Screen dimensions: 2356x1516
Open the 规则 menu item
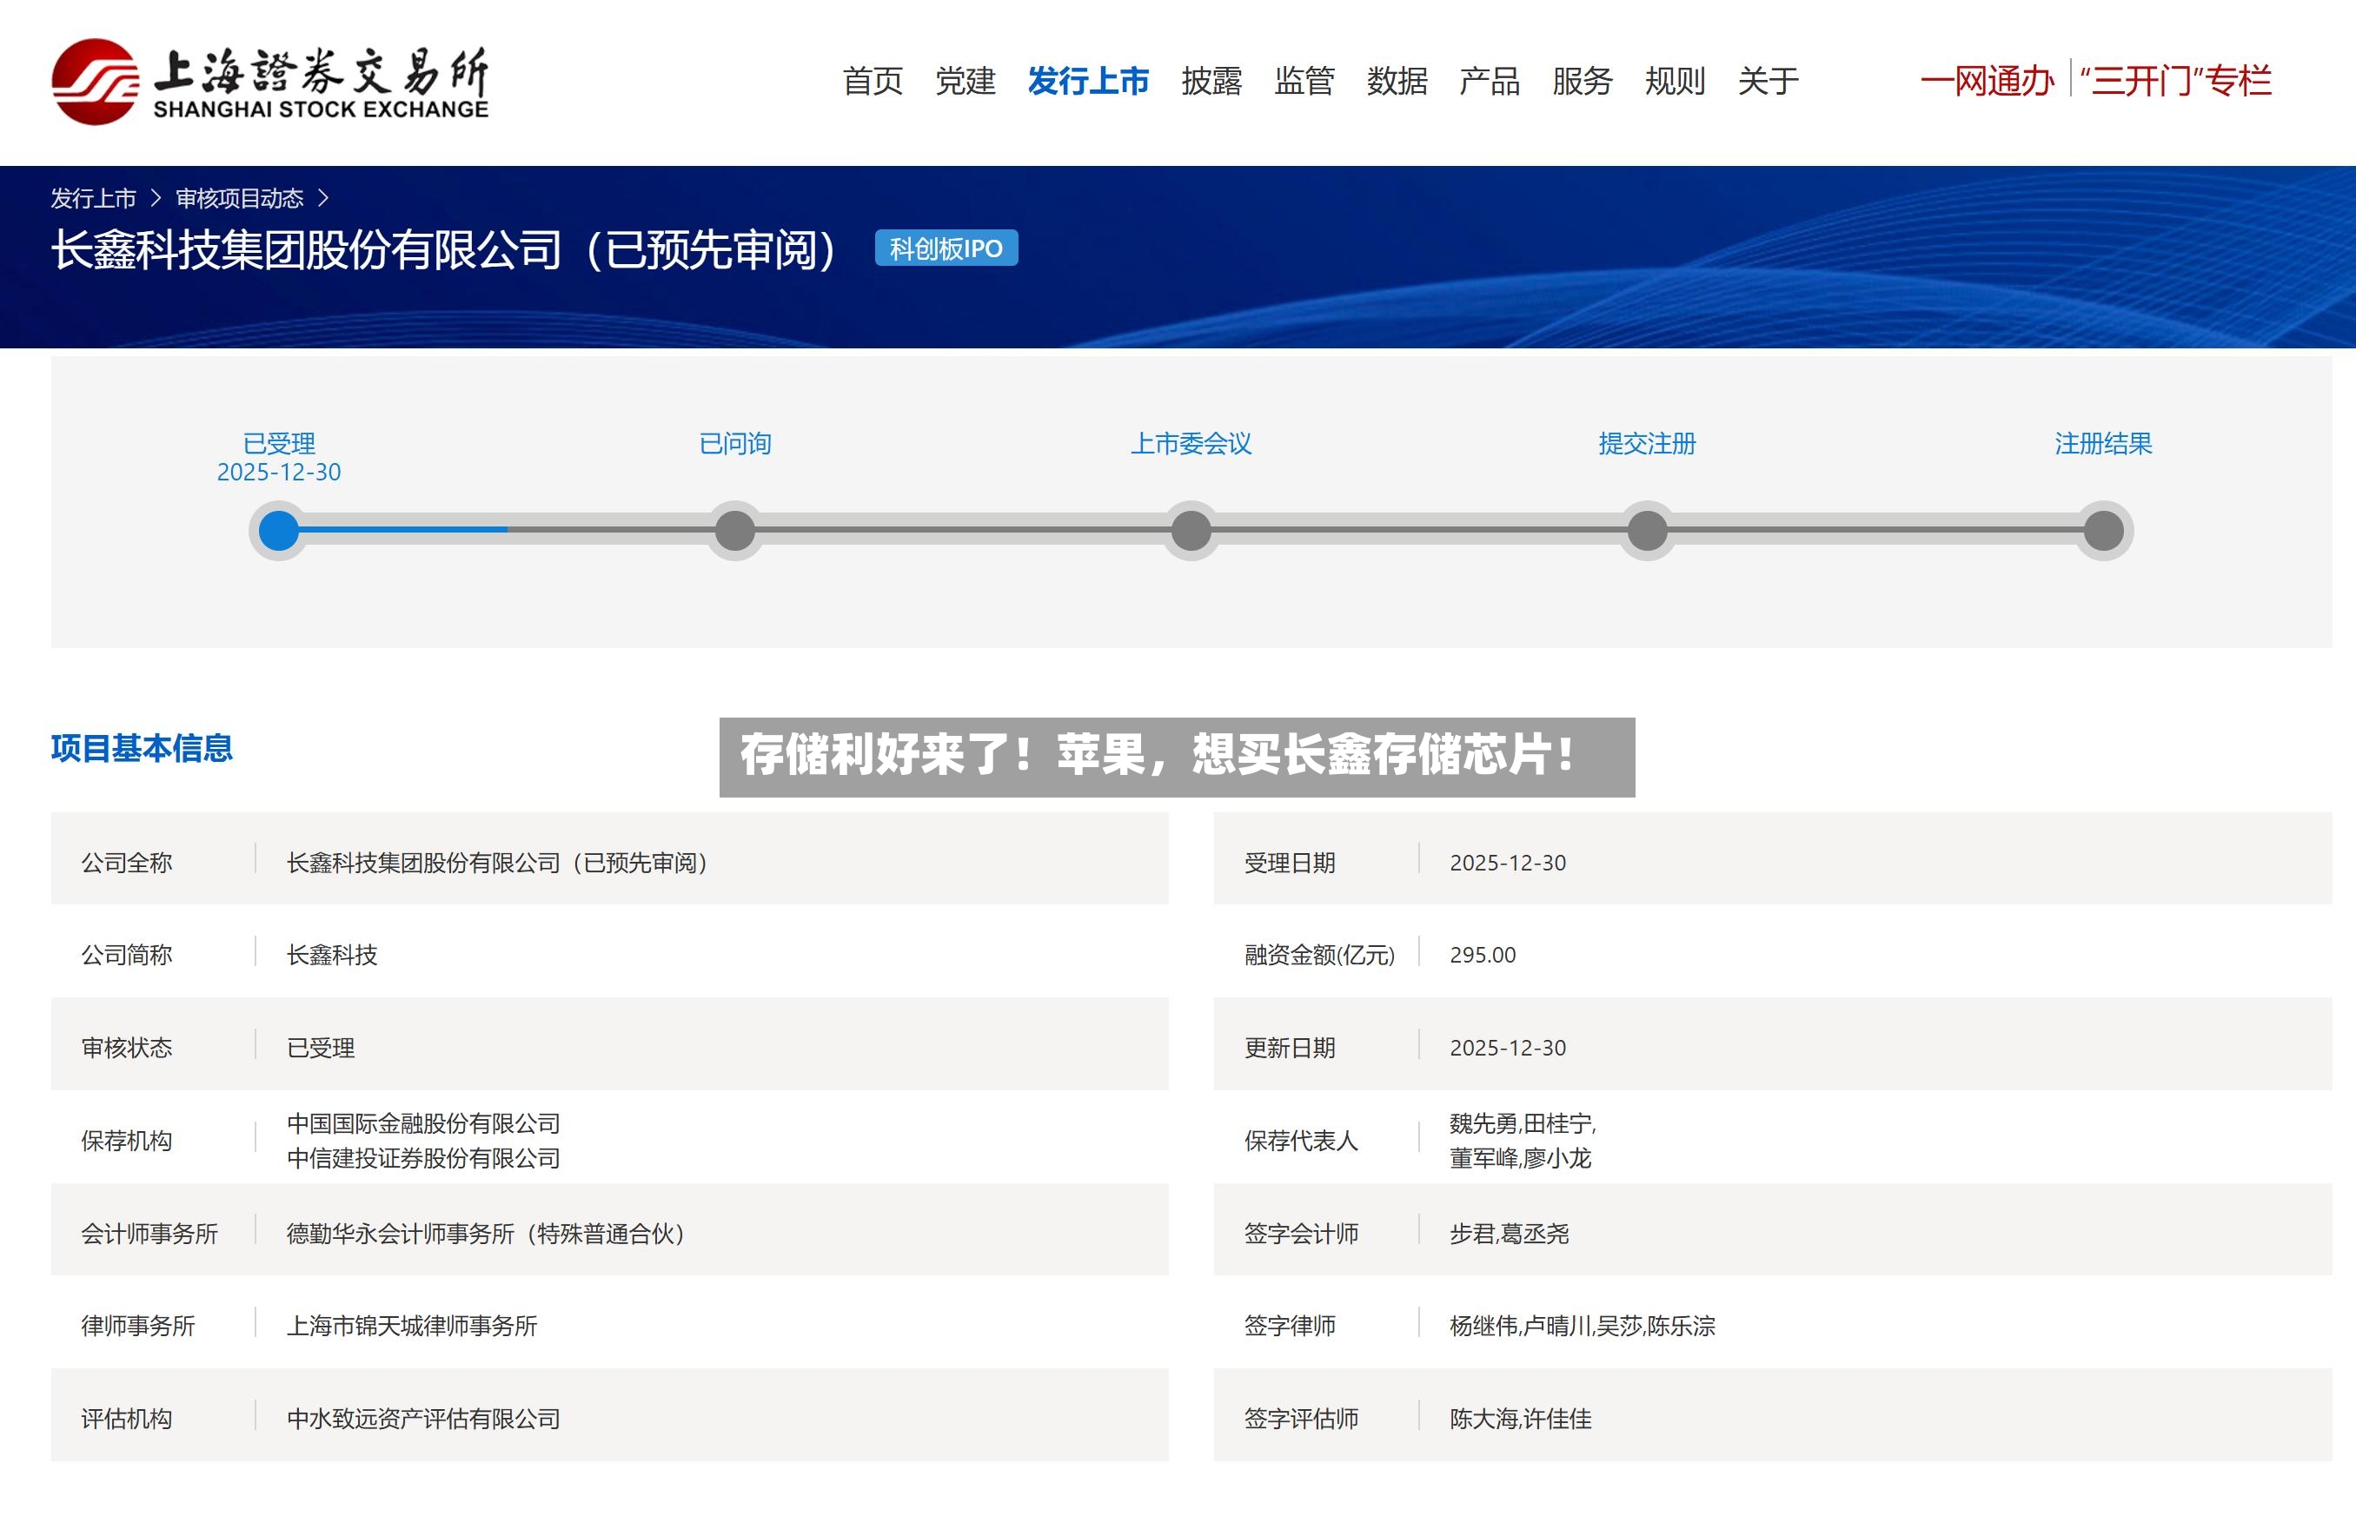pos(1674,81)
